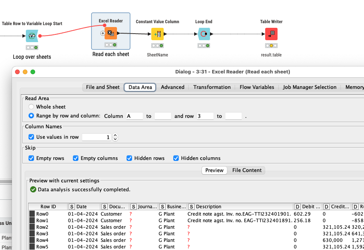Viewport: 364px width, 250px height.
Task: Click the 602.29 debit value in Row0
Action: tap(302, 214)
